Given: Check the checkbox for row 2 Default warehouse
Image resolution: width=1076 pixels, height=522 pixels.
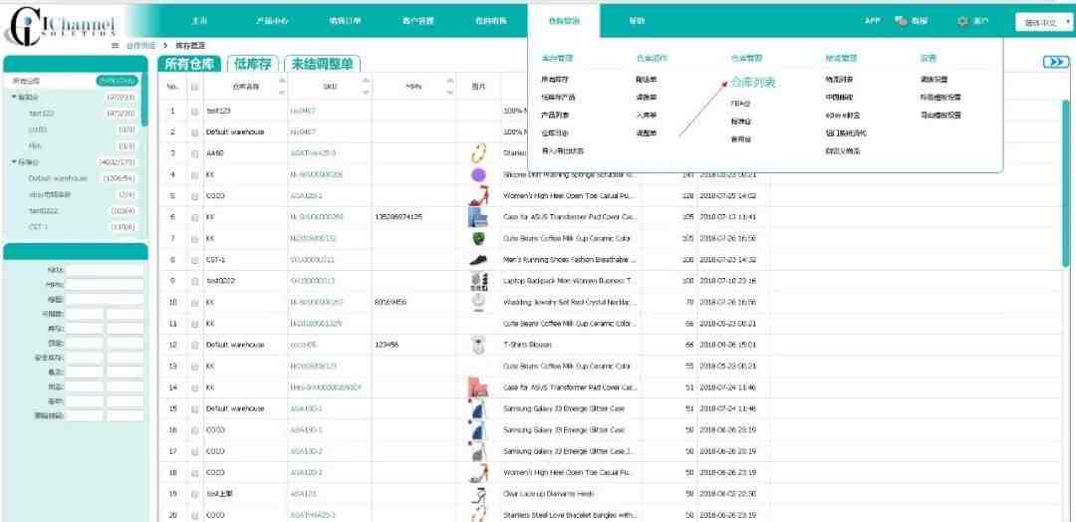Looking at the screenshot, I should coord(195,131).
